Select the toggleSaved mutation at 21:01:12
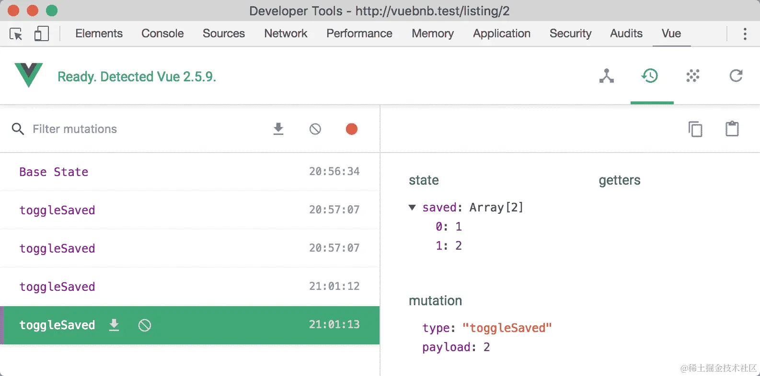The height and width of the screenshot is (376, 760). 57,287
